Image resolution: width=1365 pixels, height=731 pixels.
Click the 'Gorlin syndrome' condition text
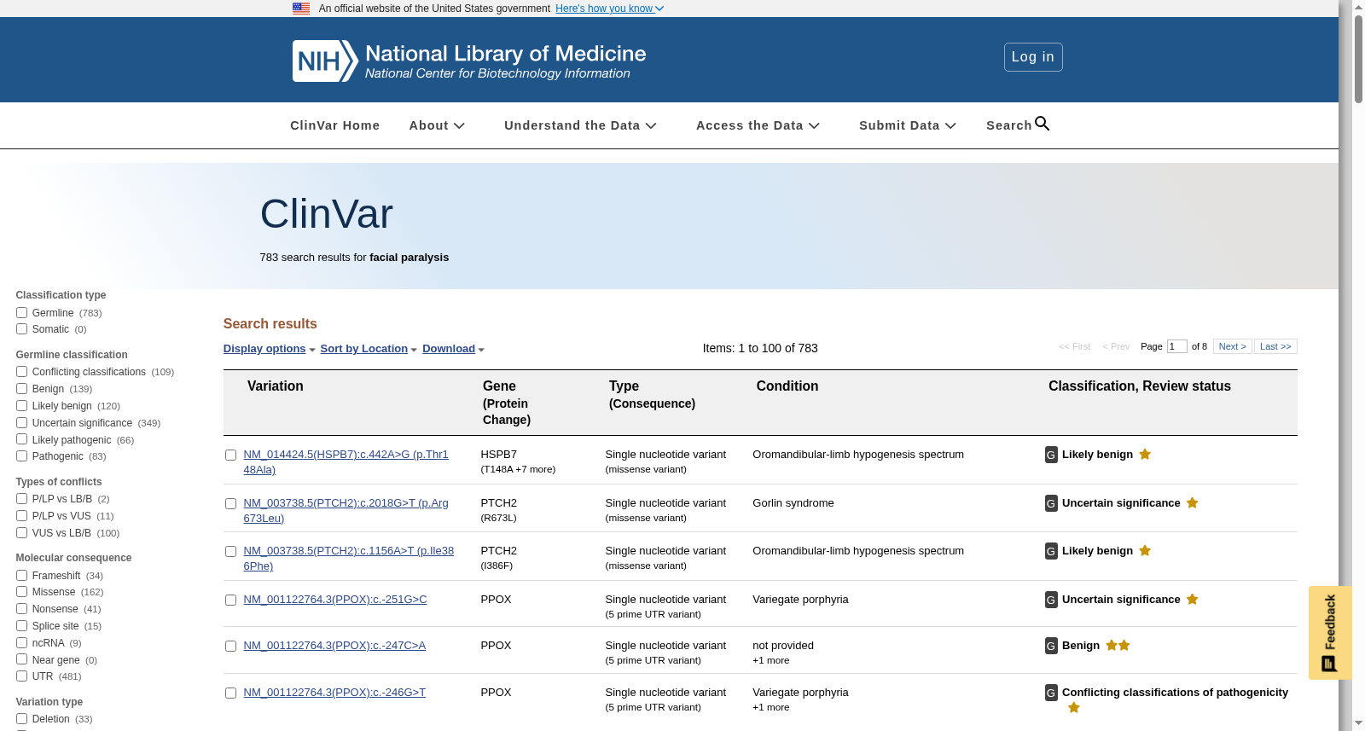(793, 503)
